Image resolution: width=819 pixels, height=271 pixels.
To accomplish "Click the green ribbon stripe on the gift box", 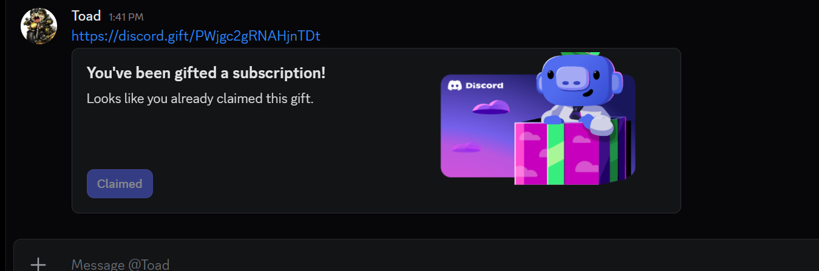I will point(555,153).
